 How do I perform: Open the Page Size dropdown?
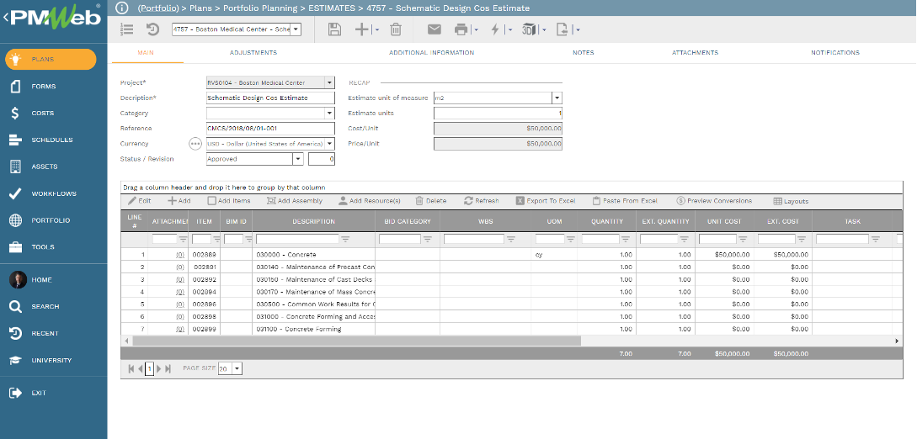point(237,369)
